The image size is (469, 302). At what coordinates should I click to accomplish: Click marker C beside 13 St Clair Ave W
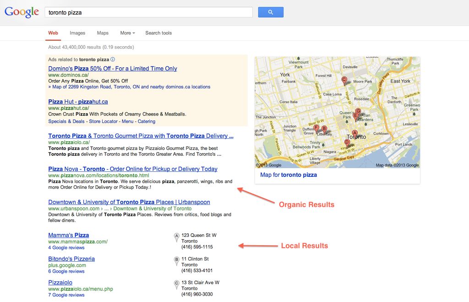177,285
